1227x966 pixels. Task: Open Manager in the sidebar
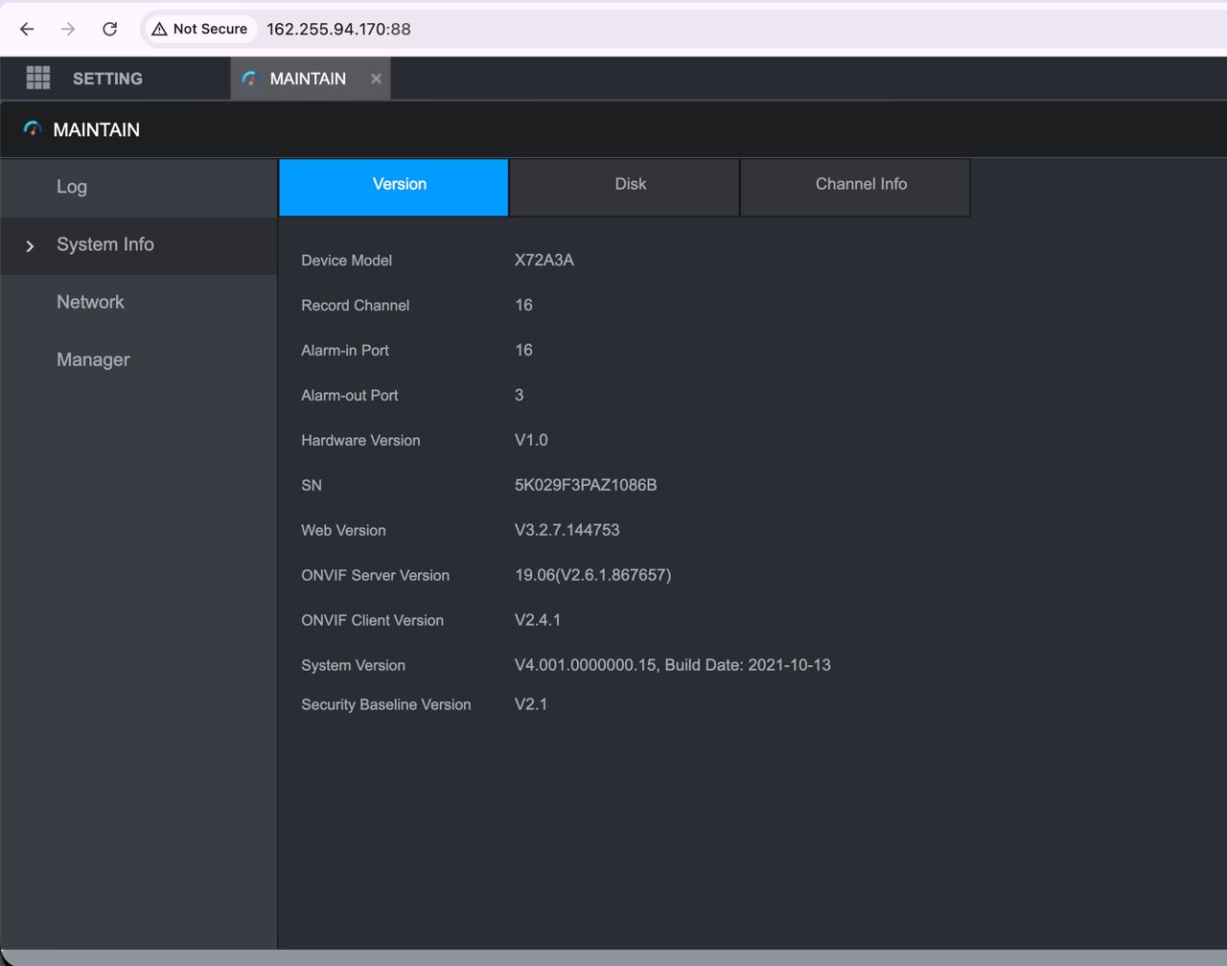coord(139,359)
